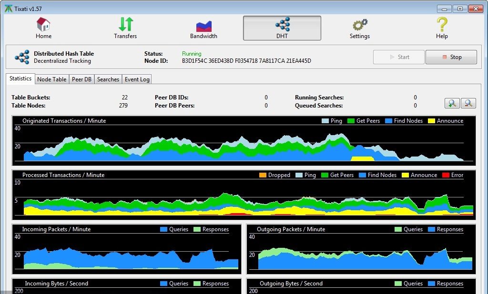Close the Tixati window
The image size is (488, 294).
click(x=476, y=9)
